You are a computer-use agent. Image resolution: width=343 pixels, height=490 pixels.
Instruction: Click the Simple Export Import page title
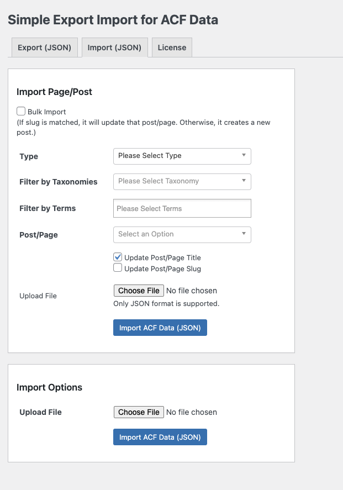(113, 20)
